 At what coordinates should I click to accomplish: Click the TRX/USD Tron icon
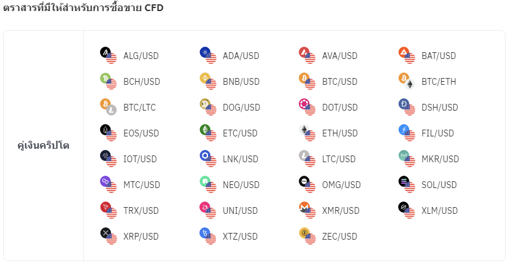pyautogui.click(x=108, y=210)
